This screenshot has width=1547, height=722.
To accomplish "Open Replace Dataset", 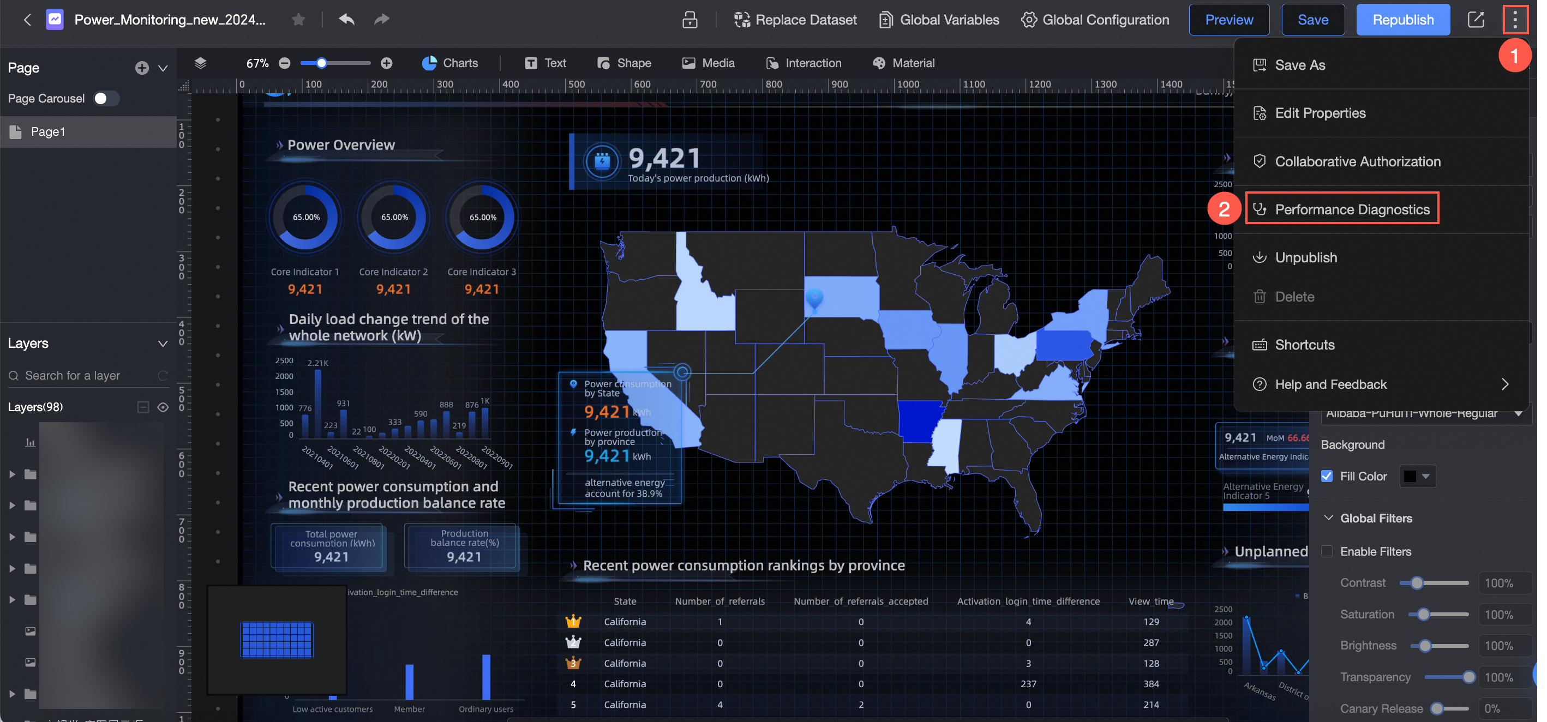I will tap(795, 20).
